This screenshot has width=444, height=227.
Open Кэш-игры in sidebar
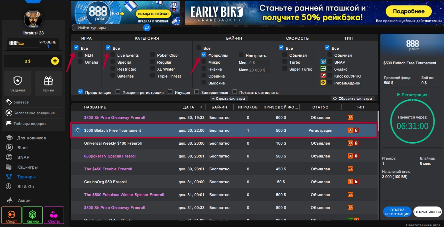[x=28, y=167]
